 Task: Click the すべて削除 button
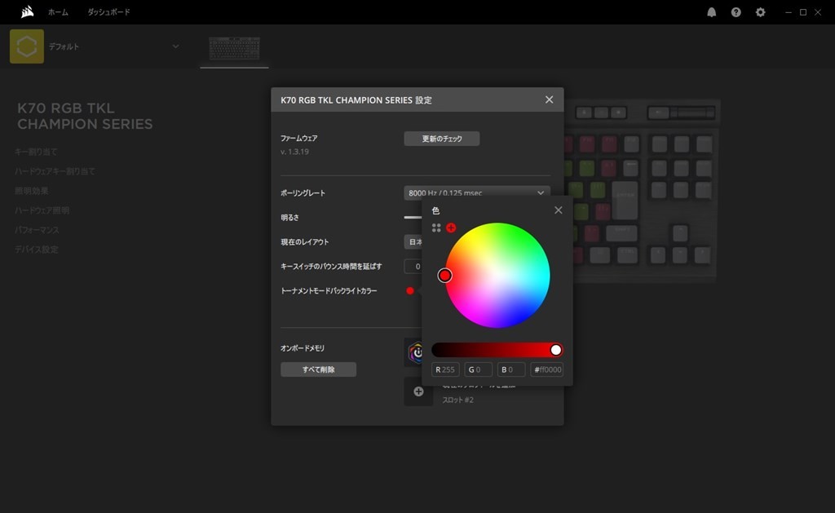pos(319,369)
